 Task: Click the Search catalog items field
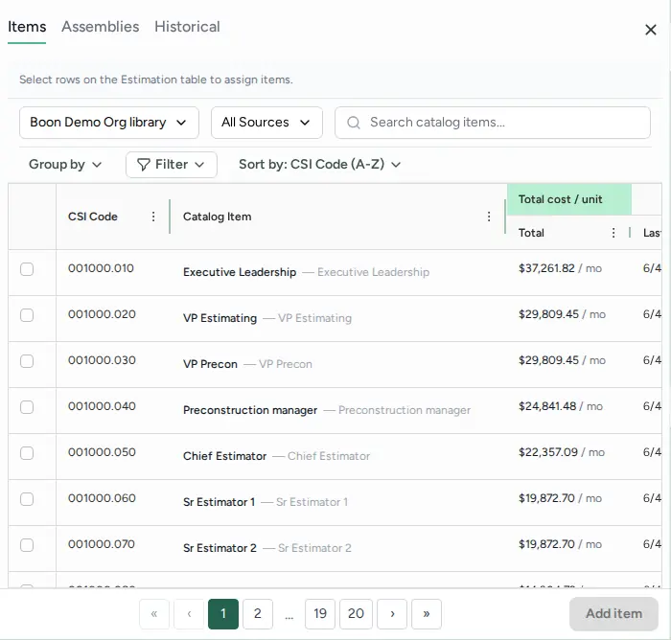493,123
